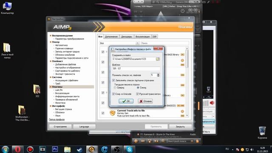This screenshot has width=272, height=153.
Task: Click the magnifier search icon in AIMP playlist toolbar
Action: (163, 141)
